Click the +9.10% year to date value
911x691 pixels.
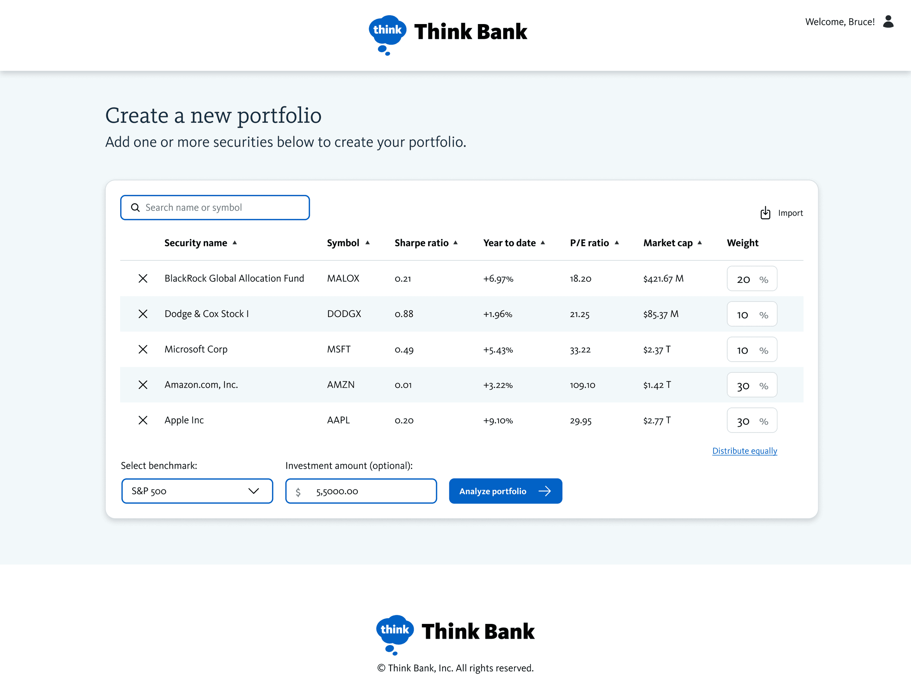click(x=498, y=421)
